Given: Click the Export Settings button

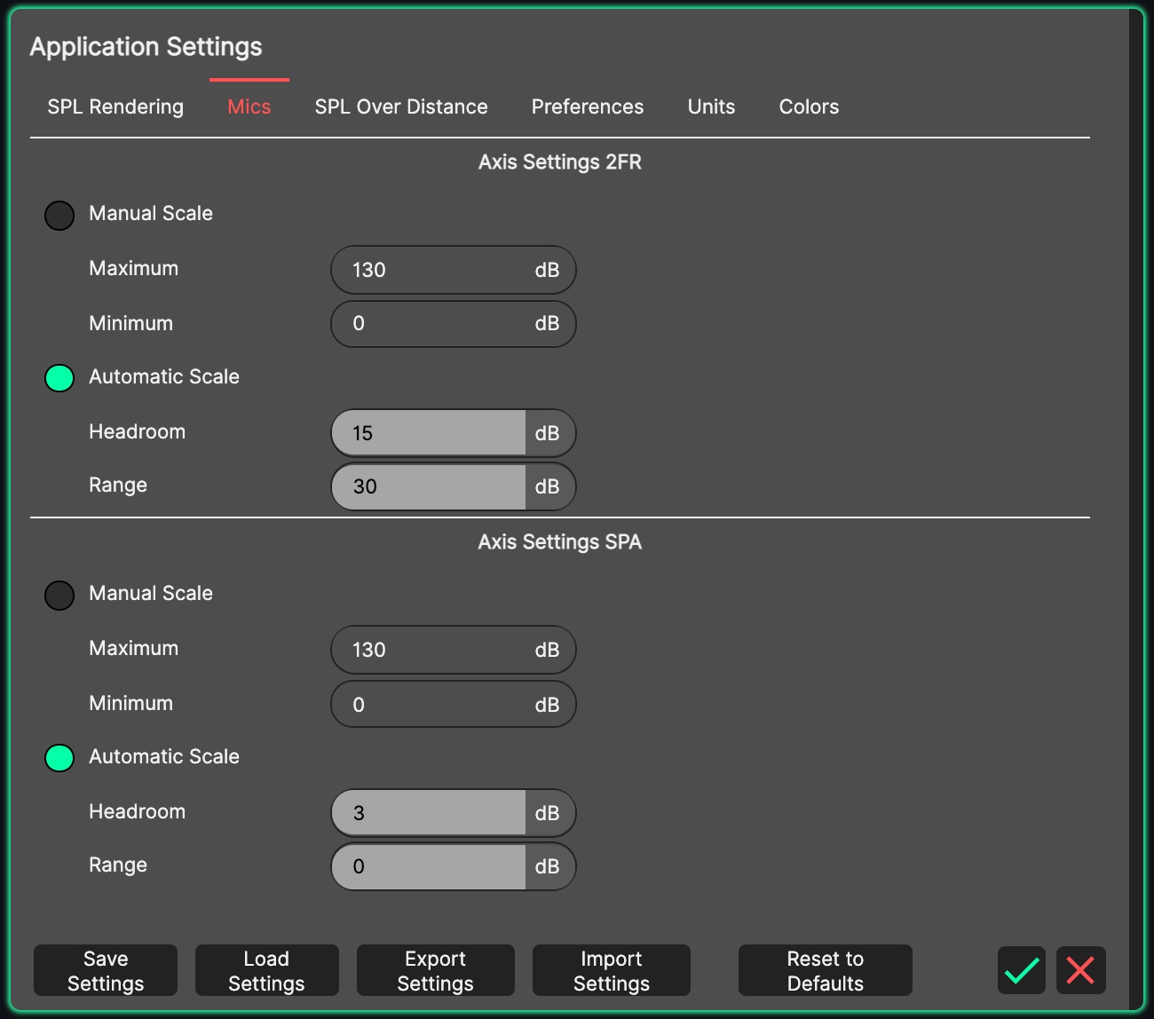Looking at the screenshot, I should coord(435,970).
